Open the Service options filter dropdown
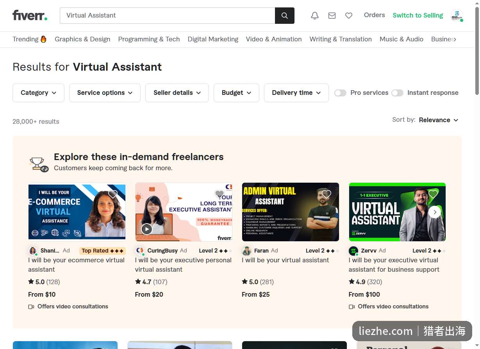The height and width of the screenshot is (349, 480). 105,93
